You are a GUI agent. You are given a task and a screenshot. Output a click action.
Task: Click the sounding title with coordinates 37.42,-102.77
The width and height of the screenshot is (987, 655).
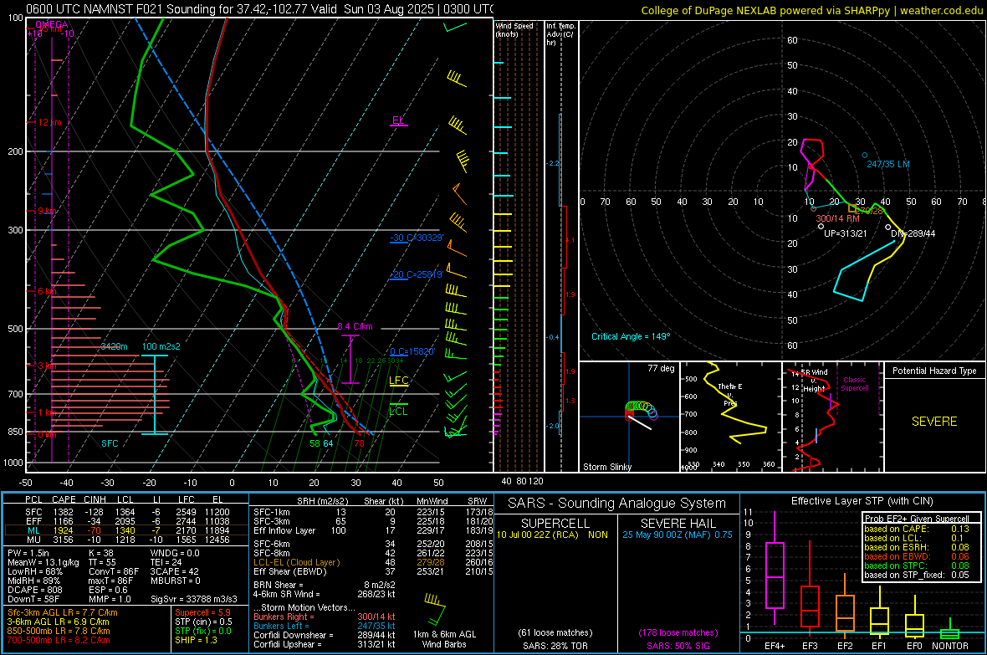pyautogui.click(x=259, y=9)
